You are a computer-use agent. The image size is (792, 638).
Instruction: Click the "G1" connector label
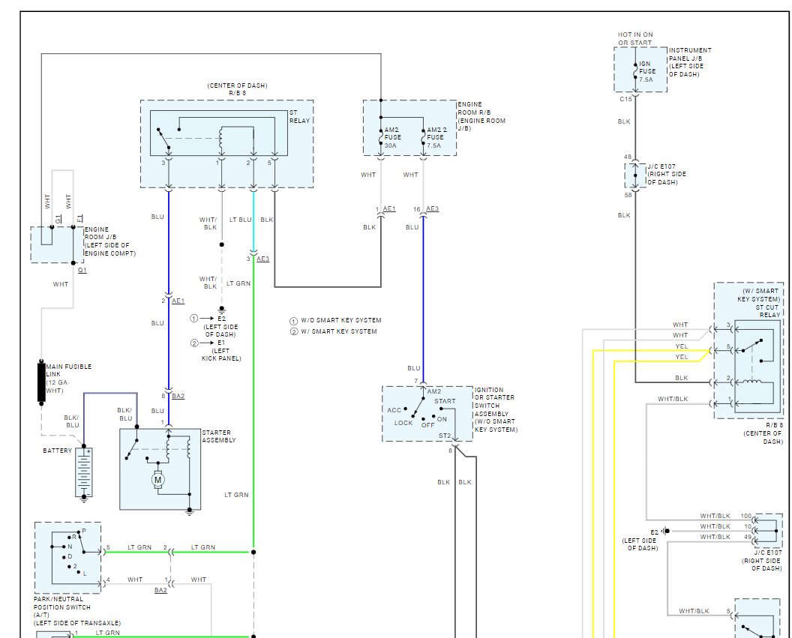[58, 219]
